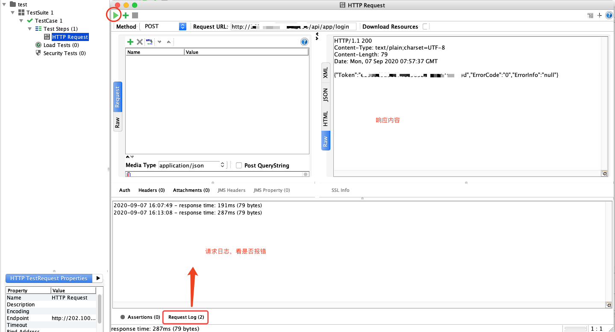Open the Method dropdown showing POST
615x332 pixels.
(x=182, y=26)
